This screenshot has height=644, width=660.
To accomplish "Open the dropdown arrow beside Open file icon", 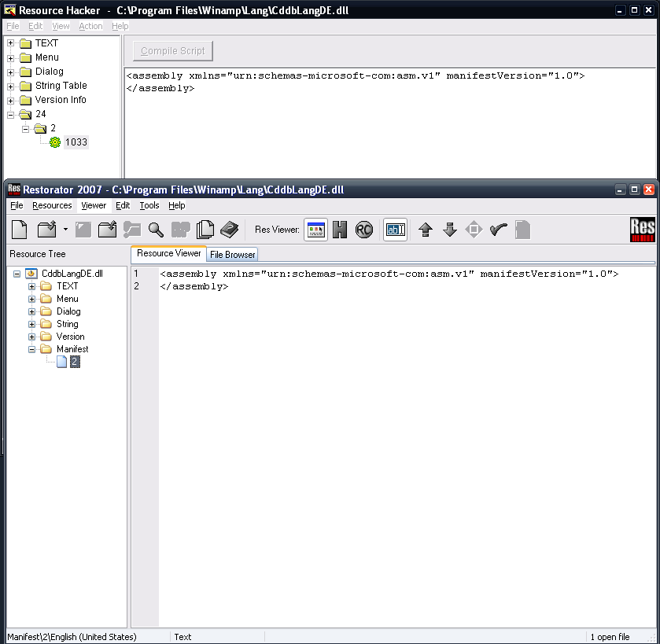I will (x=65, y=230).
